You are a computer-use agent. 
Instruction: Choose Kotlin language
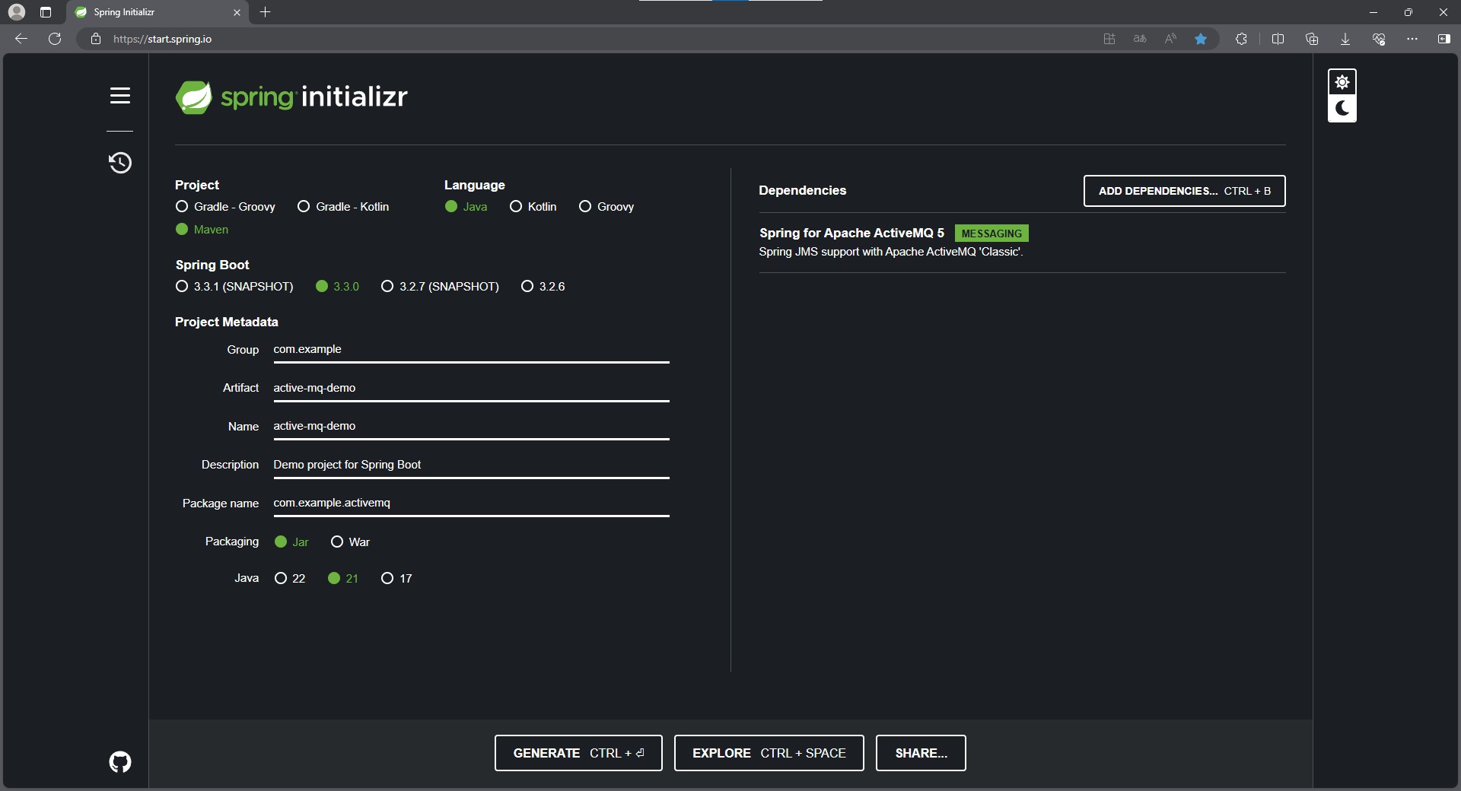[x=533, y=207]
